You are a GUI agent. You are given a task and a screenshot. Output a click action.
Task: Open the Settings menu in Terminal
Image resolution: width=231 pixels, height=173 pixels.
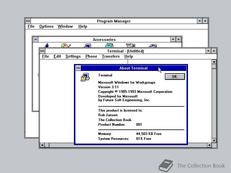pos(73,56)
